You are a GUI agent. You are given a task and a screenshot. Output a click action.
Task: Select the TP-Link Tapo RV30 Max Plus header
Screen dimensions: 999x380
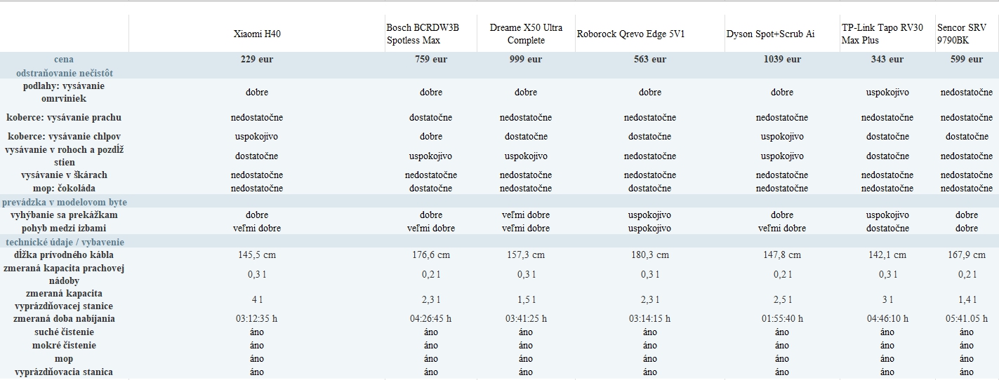(882, 34)
